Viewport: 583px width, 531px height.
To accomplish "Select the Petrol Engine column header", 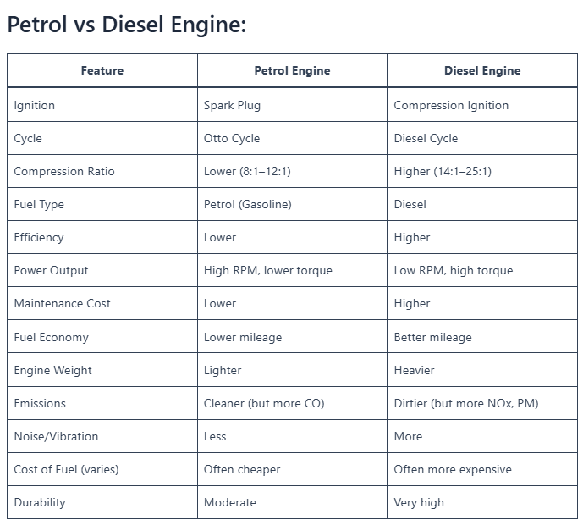I will click(x=292, y=70).
